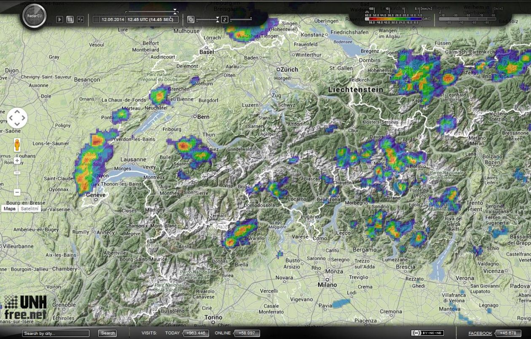This screenshot has height=339, width=531.
Task: Click the Lausanne city label
Action: (133, 160)
